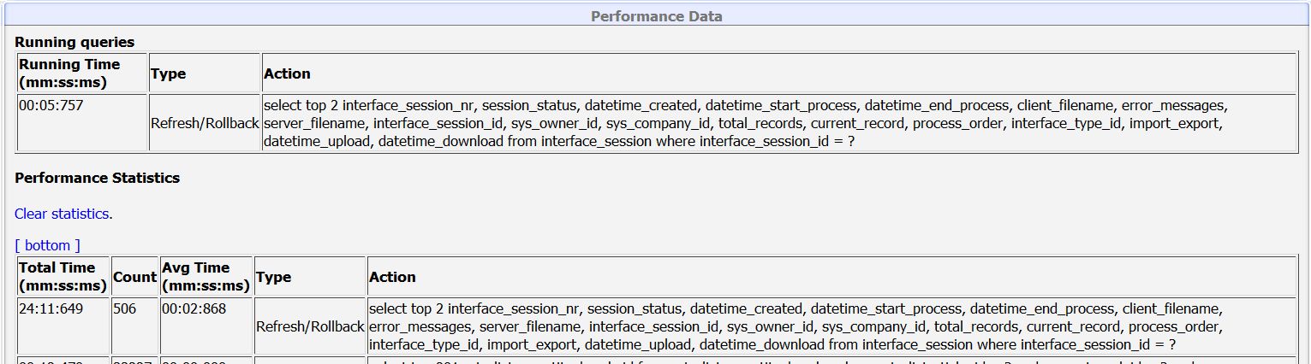Viewport: 1311px width, 364px height.
Task: Click the Avg Time column header
Action: (x=206, y=277)
